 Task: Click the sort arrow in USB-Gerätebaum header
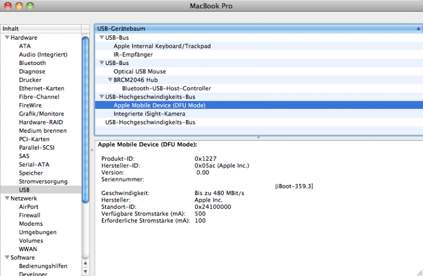coord(418,29)
